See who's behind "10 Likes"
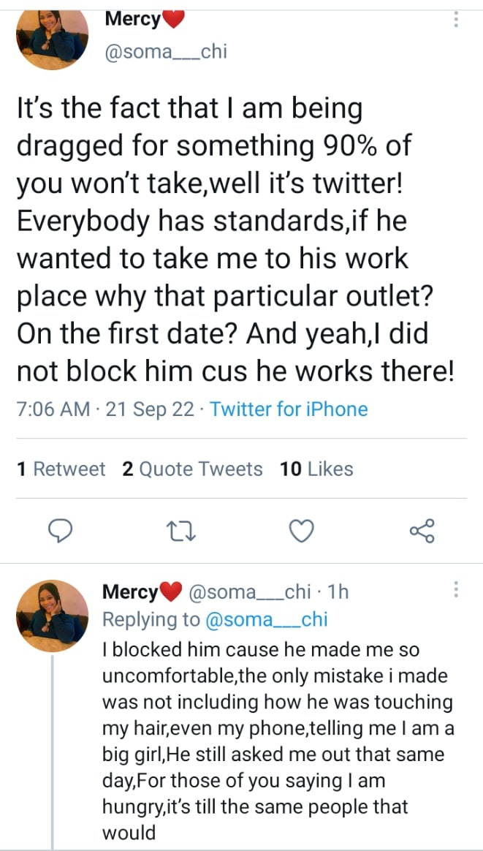483x851 pixels. click(316, 469)
